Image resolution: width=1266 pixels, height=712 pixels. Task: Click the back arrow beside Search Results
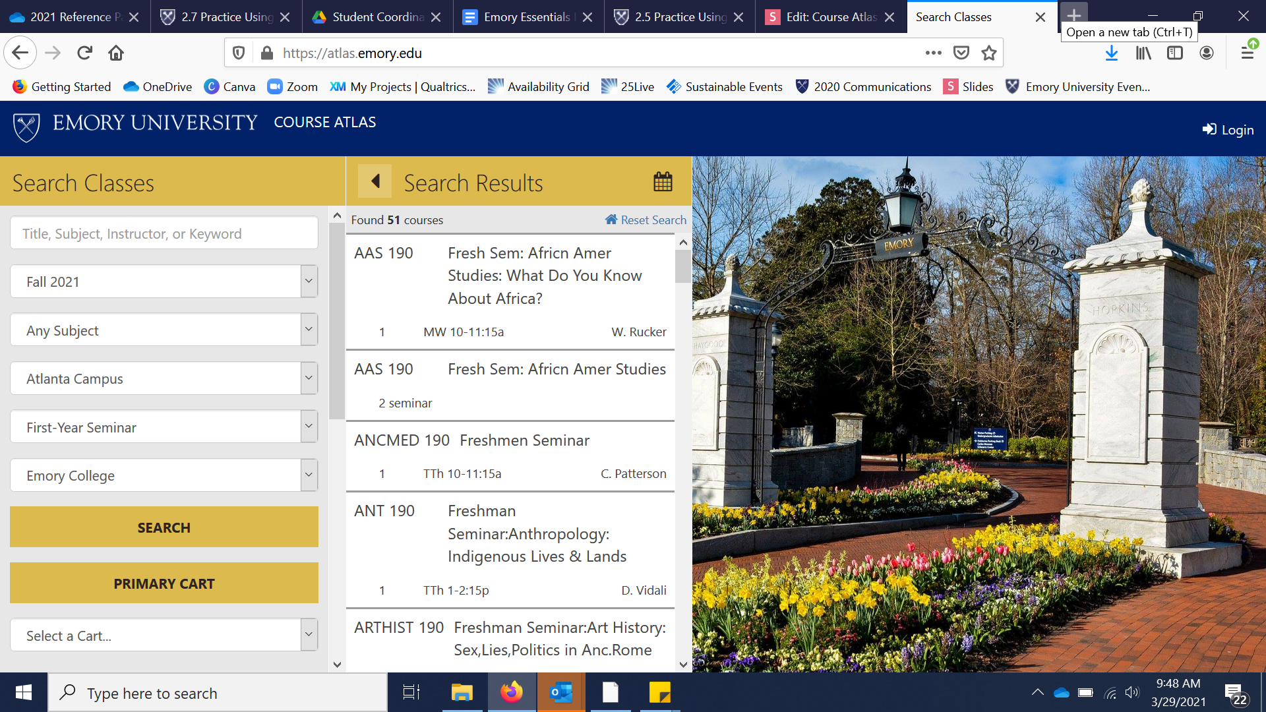click(x=375, y=181)
